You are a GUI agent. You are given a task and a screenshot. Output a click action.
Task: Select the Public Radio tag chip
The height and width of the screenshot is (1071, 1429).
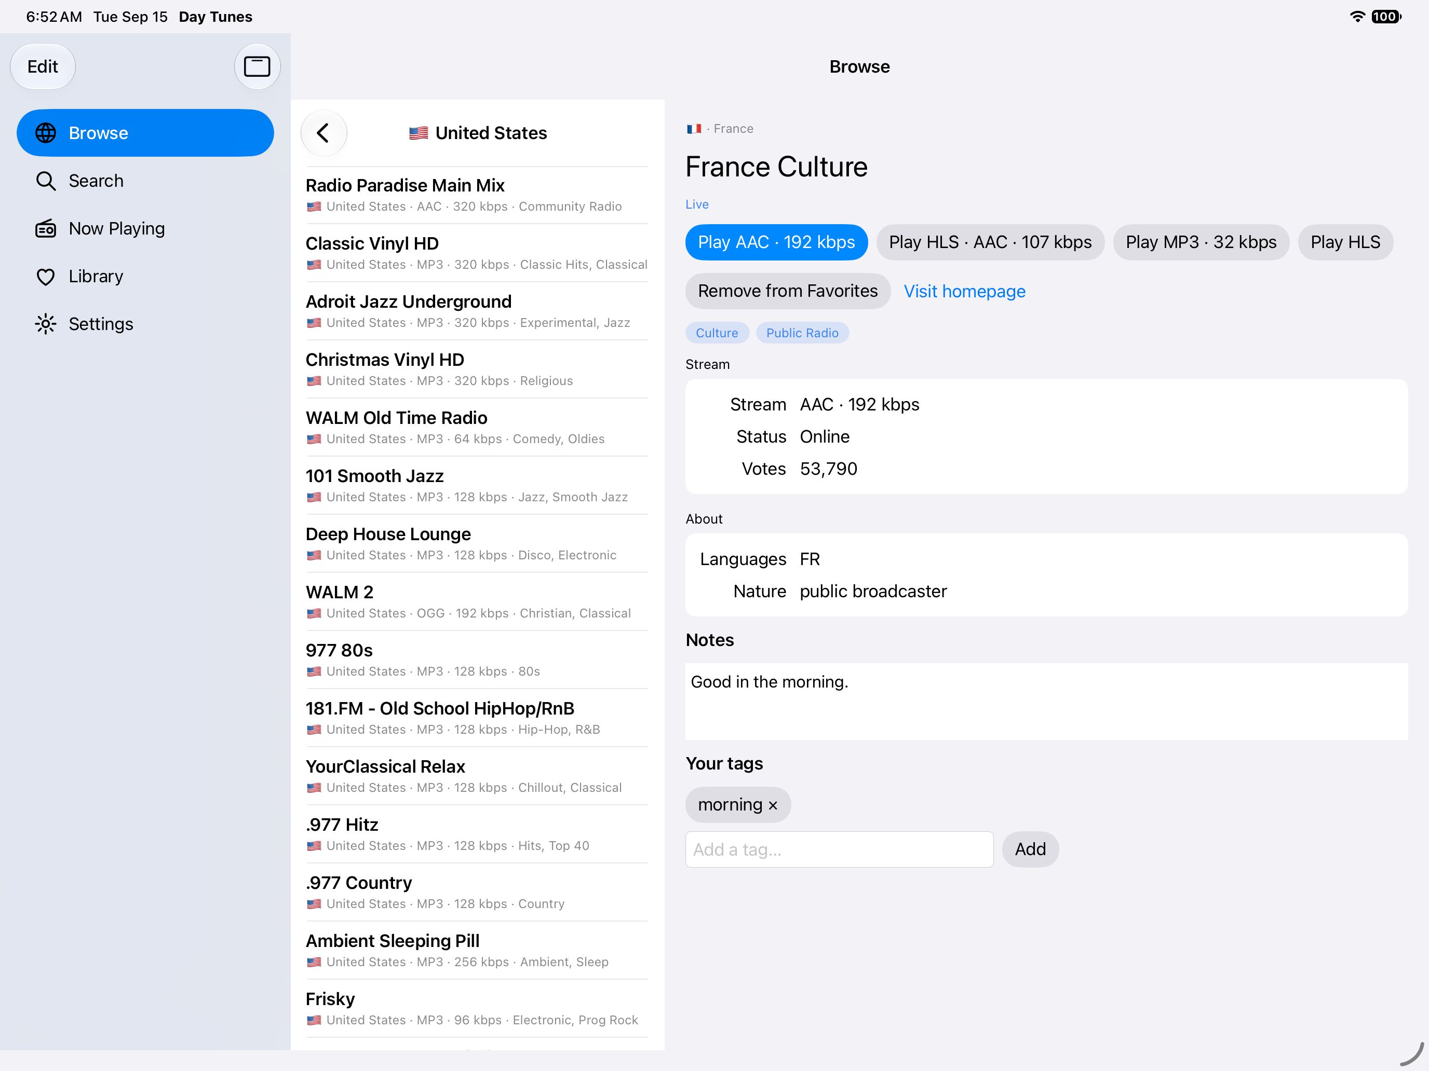pos(802,333)
